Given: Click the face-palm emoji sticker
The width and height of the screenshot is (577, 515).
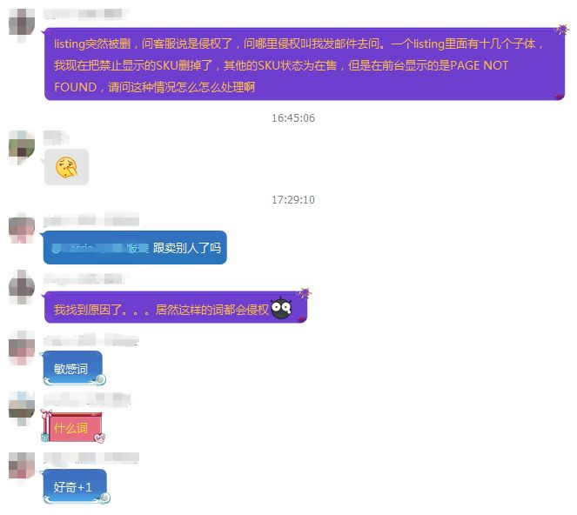Looking at the screenshot, I should (x=66, y=167).
